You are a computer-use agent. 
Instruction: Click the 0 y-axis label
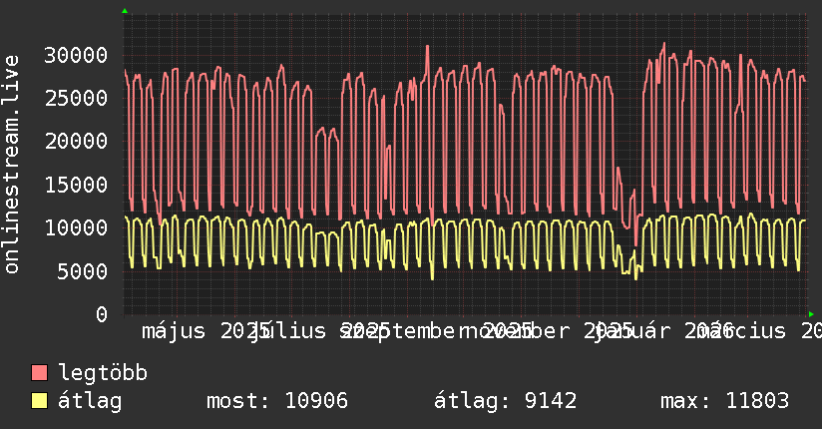pos(101,314)
